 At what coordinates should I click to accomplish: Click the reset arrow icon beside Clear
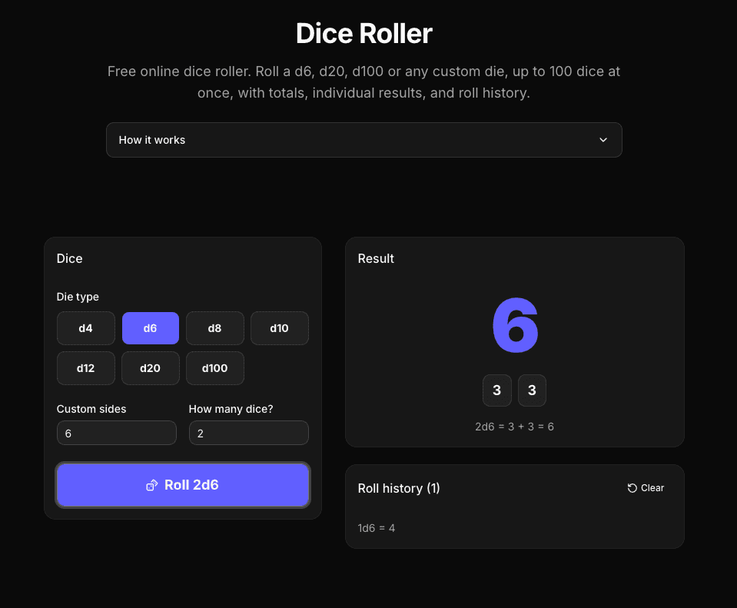coord(632,488)
